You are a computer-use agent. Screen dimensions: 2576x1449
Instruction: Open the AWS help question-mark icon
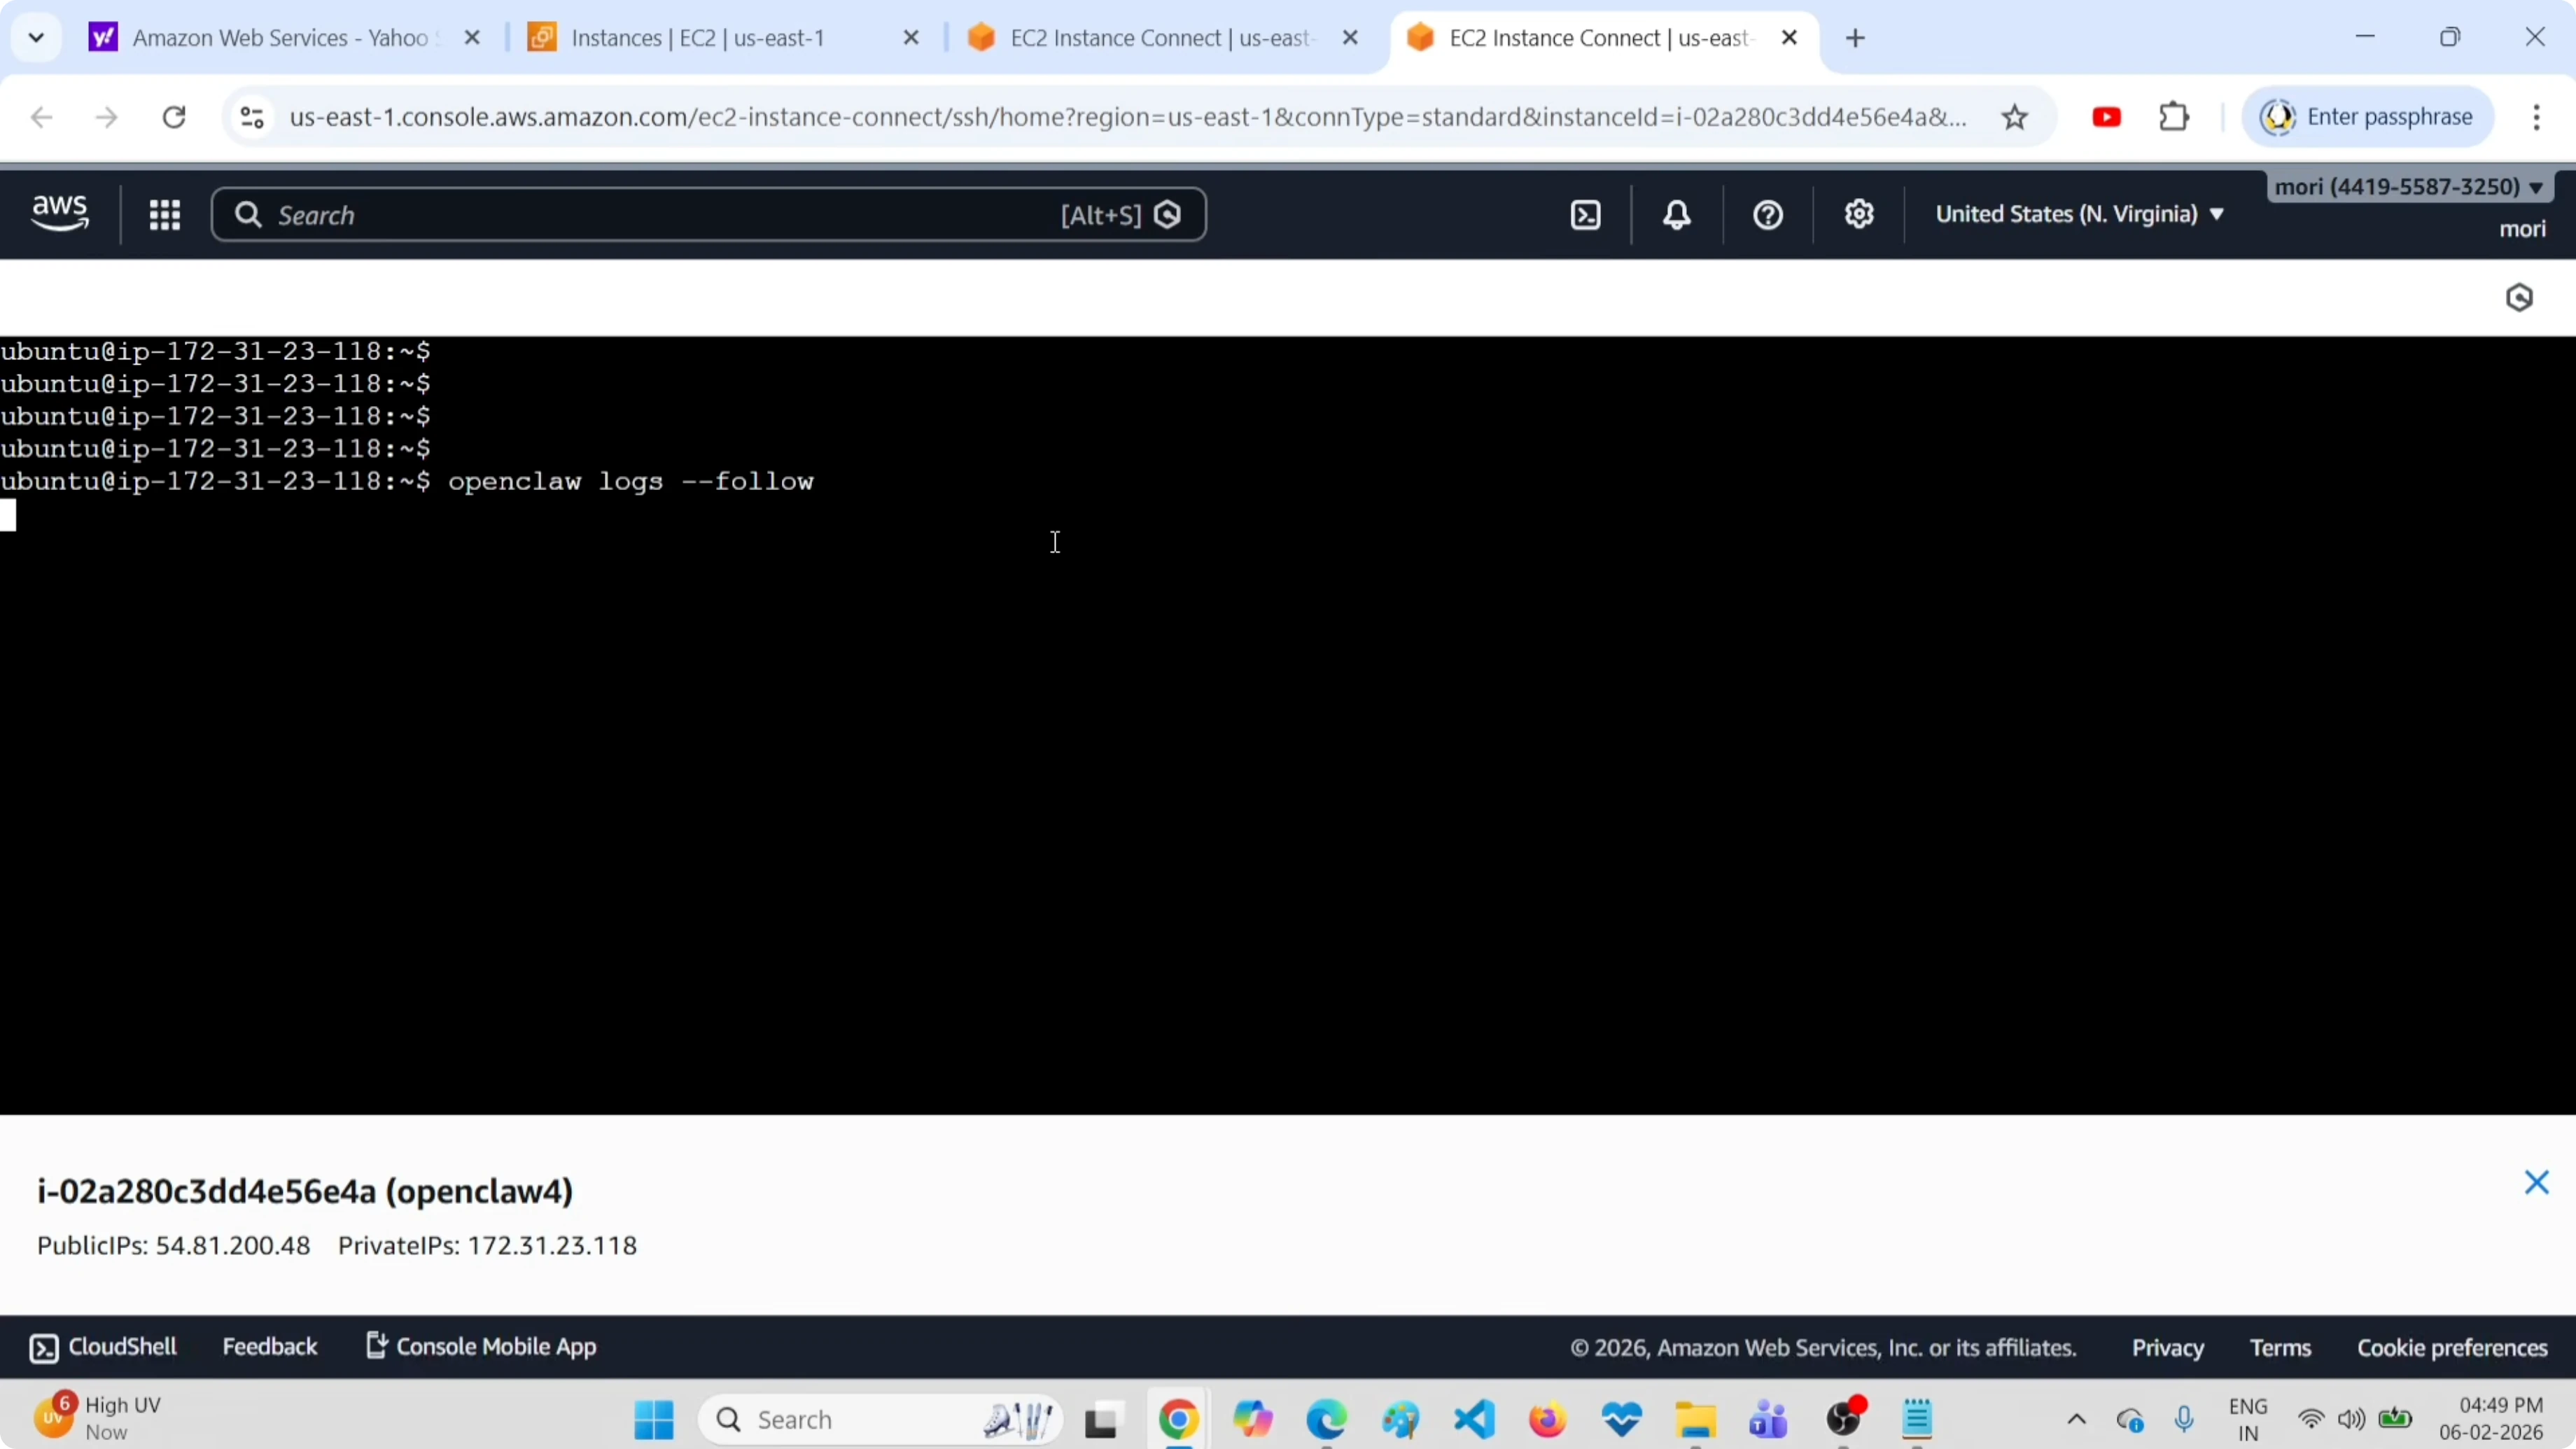coord(1766,214)
